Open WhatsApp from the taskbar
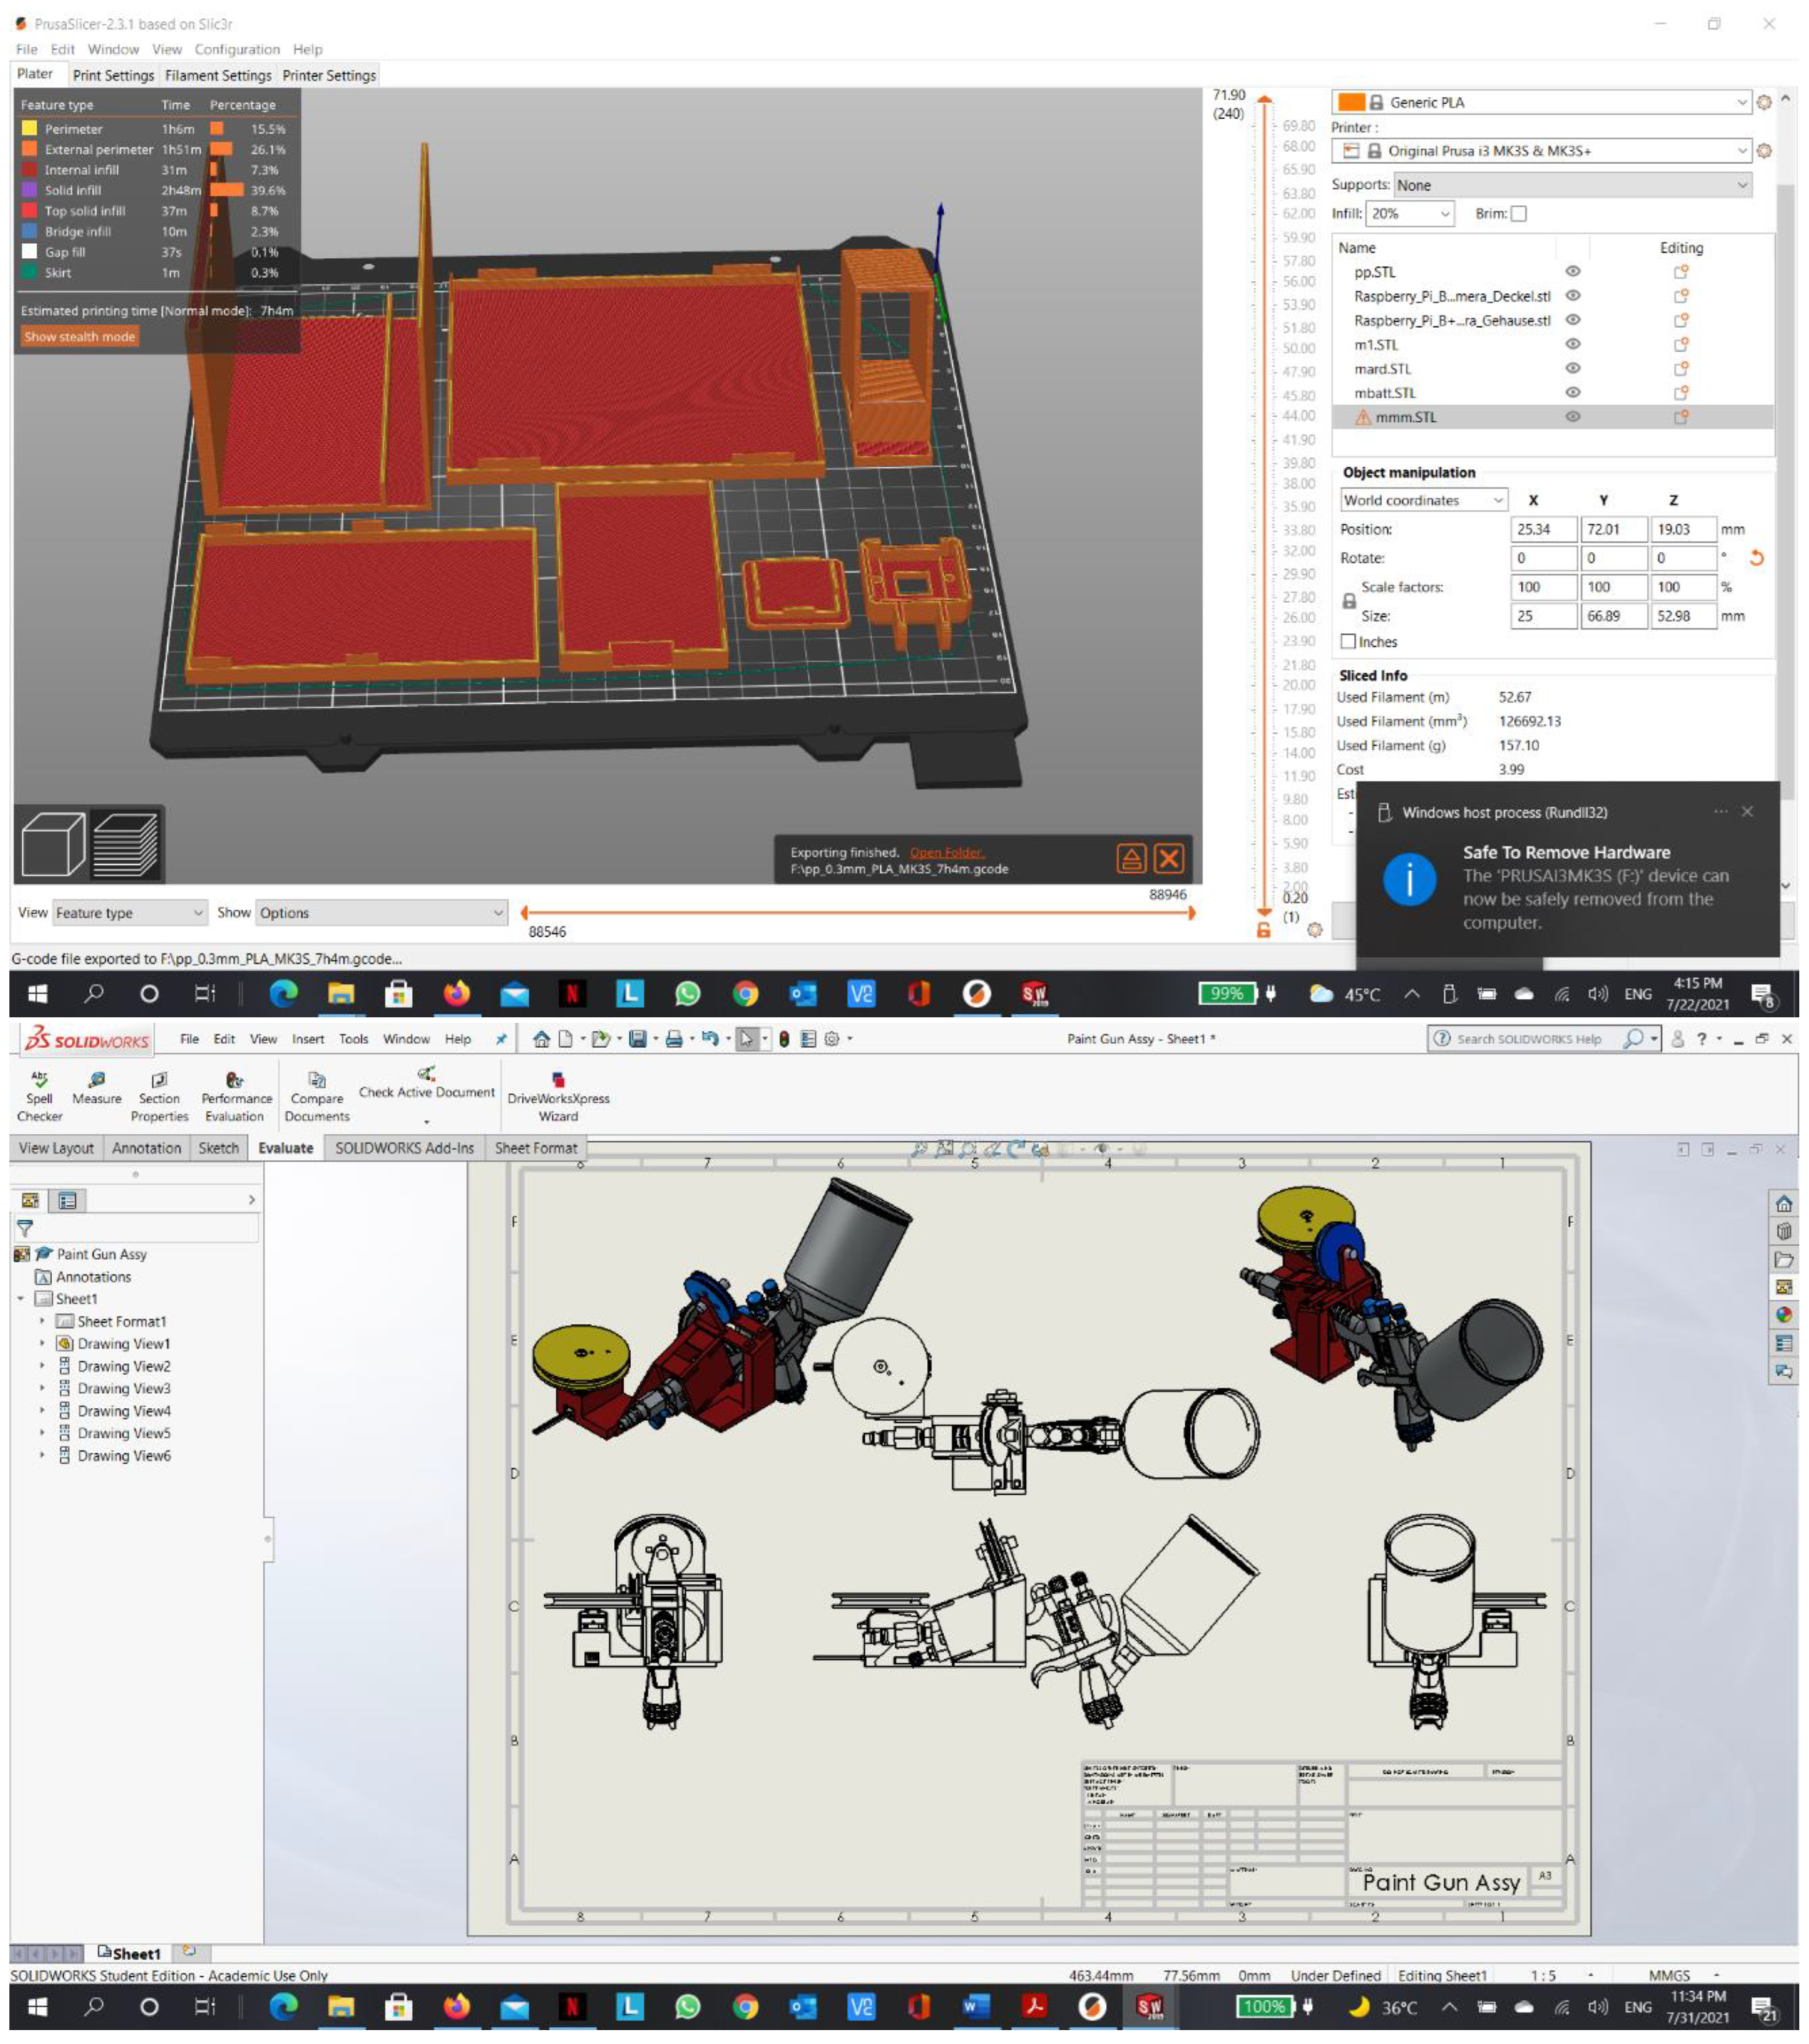Viewport: 1809px width, 2044px height. click(688, 994)
